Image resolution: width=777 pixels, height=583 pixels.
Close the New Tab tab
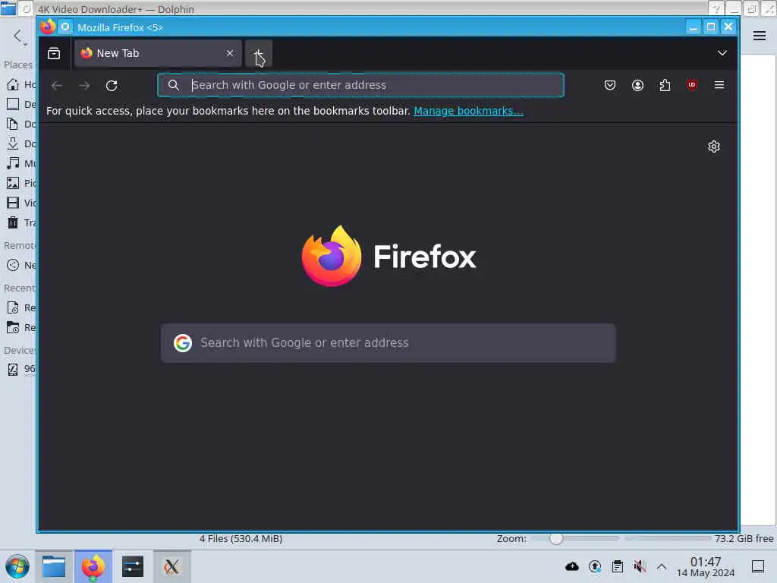tap(230, 53)
